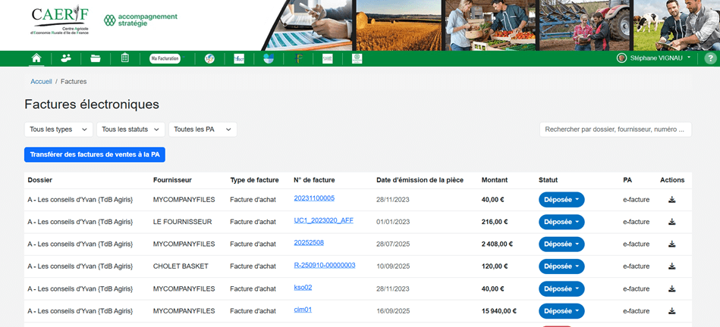This screenshot has width=720, height=327.
Task: Click 'Transférer des factures de ventes à la PA'
Action: tap(95, 154)
